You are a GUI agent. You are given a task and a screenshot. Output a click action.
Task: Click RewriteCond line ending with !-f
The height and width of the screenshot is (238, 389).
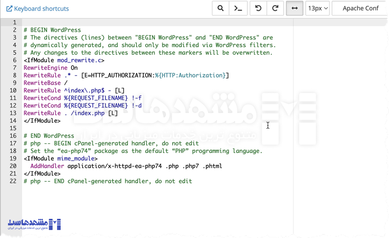[83, 98]
